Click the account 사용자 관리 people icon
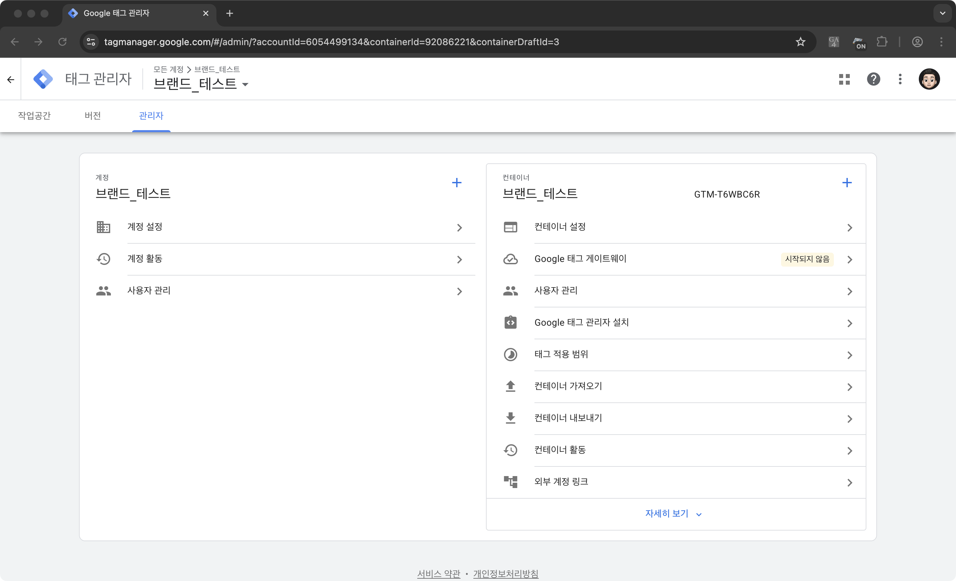The image size is (956, 581). [x=103, y=291]
